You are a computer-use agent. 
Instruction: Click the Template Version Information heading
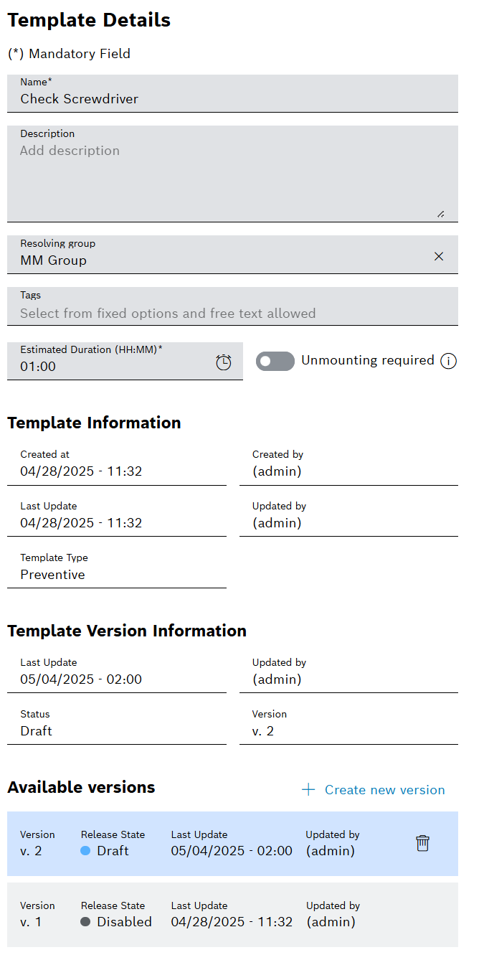point(127,631)
